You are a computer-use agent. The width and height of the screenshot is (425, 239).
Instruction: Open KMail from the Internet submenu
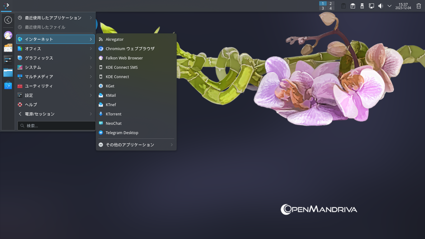coord(136,95)
